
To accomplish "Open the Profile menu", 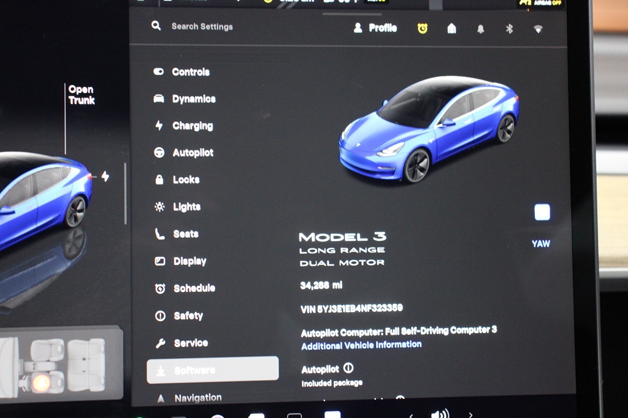I will pyautogui.click(x=376, y=28).
